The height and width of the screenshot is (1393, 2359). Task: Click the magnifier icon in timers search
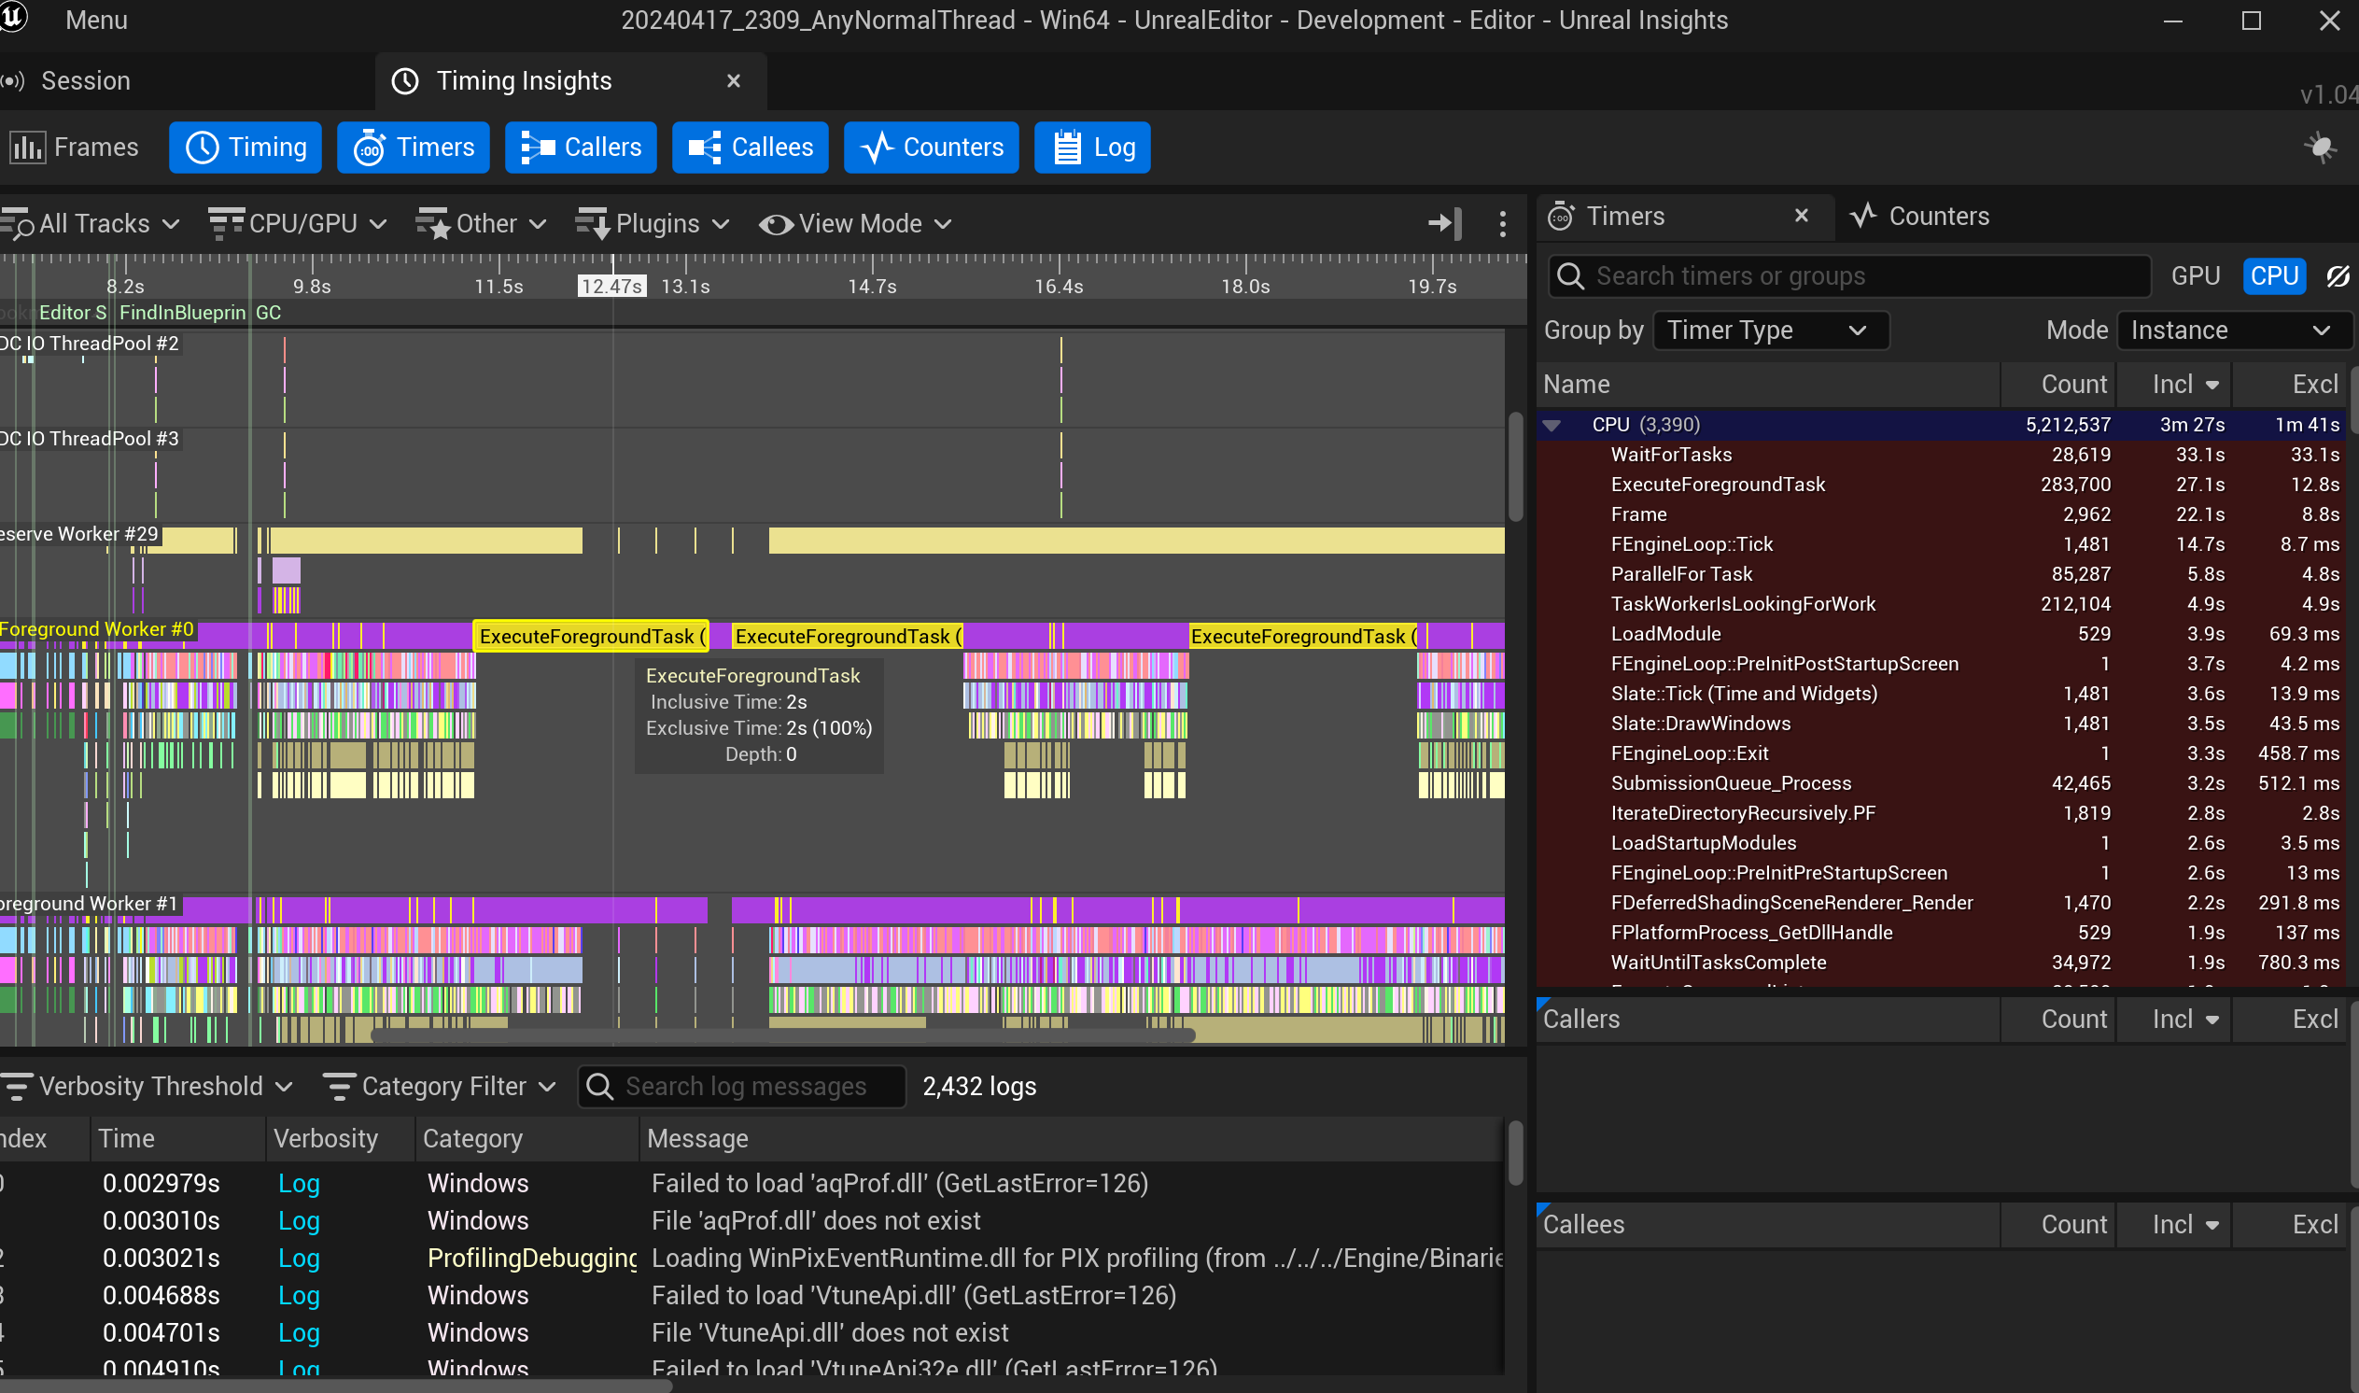(x=1570, y=276)
